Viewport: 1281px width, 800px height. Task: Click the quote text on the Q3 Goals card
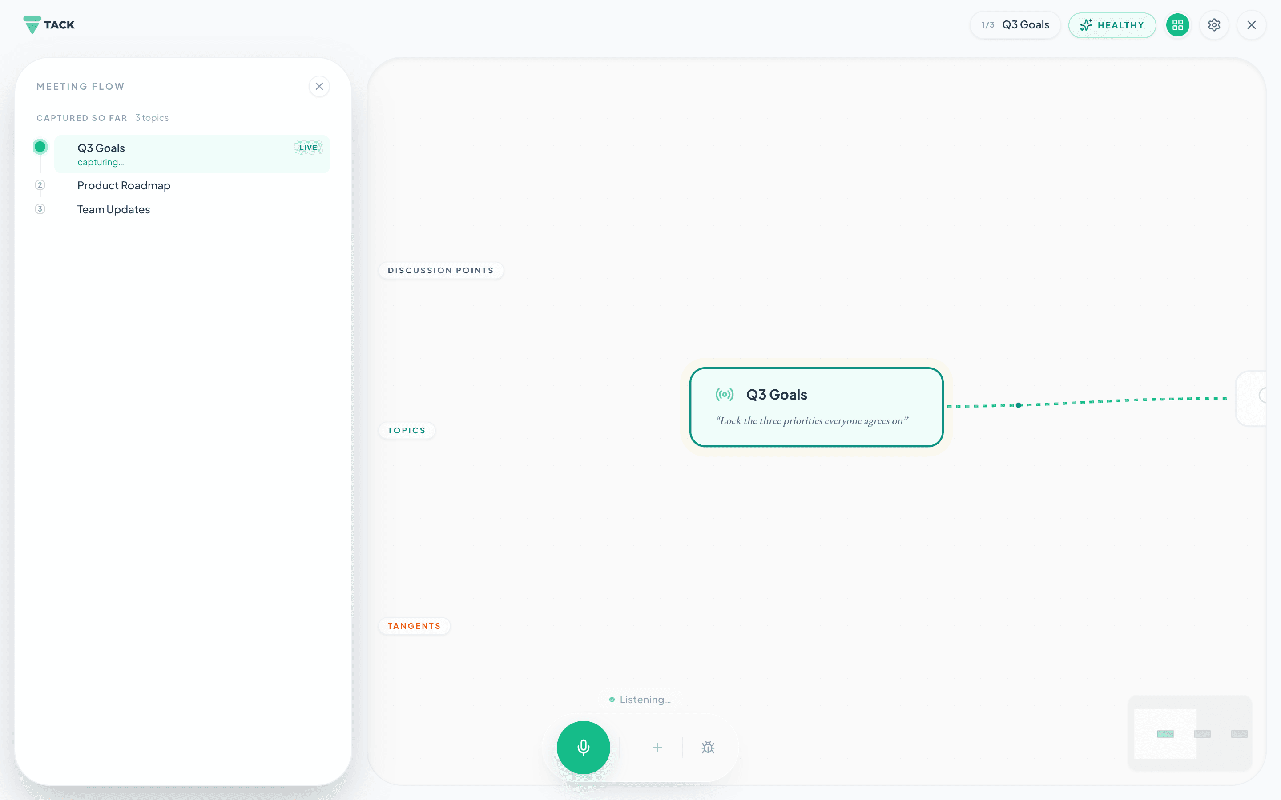pyautogui.click(x=812, y=421)
